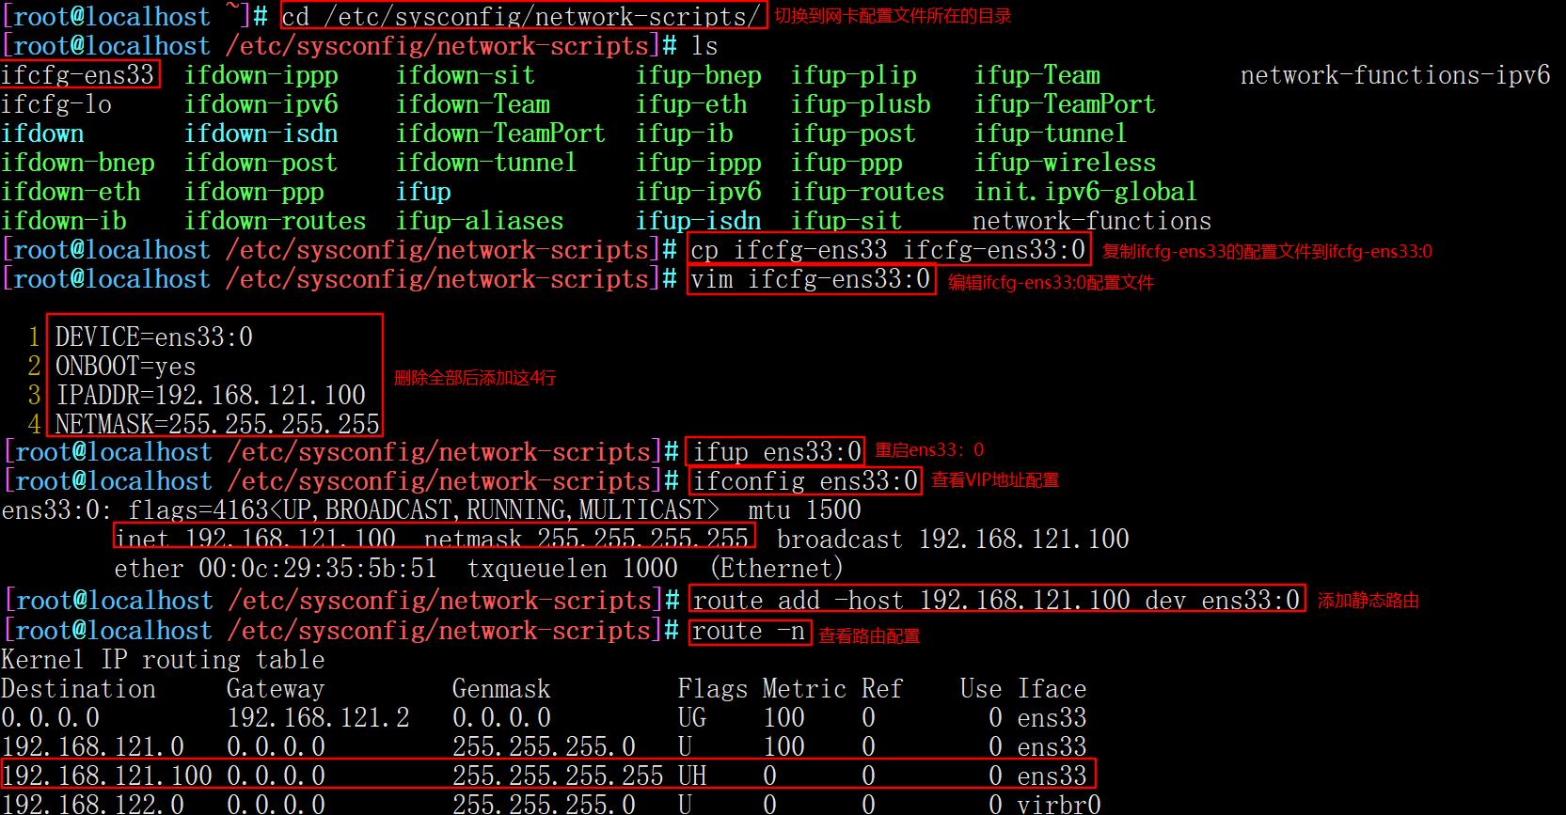Click the Iface column header
1566x815 pixels.
pyautogui.click(x=1052, y=689)
